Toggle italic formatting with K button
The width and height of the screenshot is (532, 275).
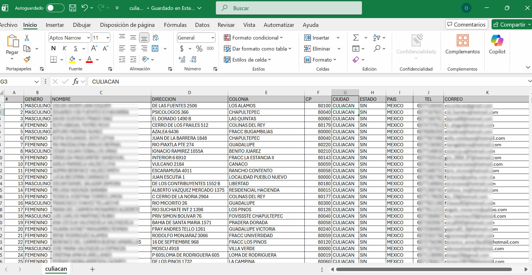coord(64,49)
